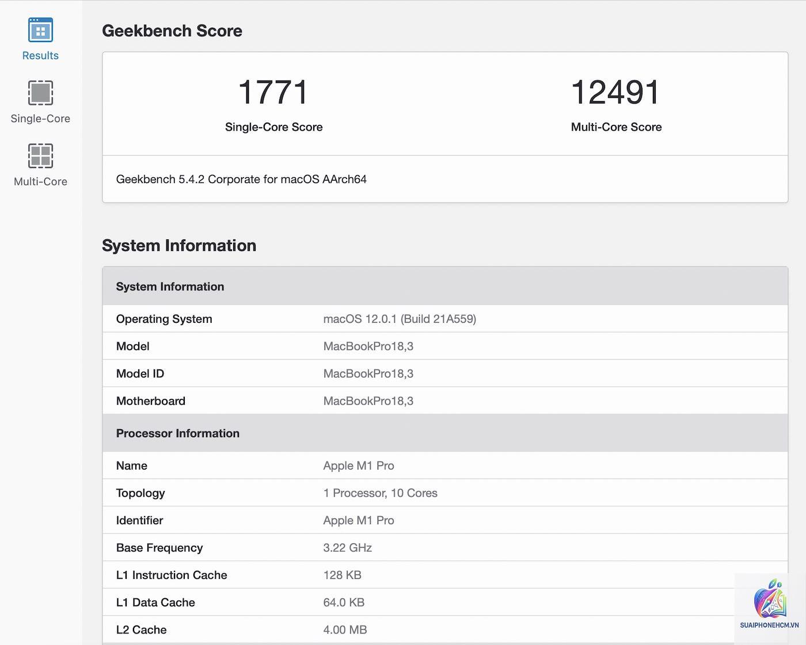Click the L2 Cache label

pyautogui.click(x=141, y=630)
